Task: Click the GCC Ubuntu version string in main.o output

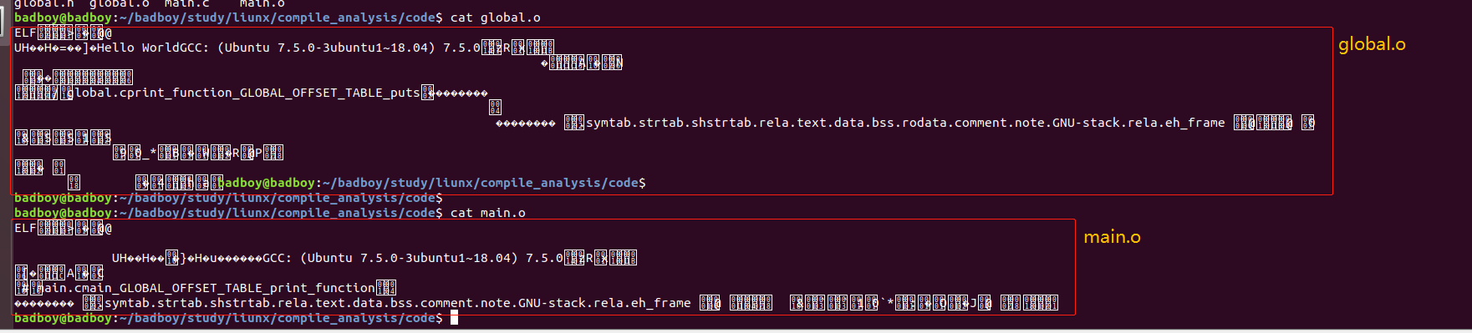Action: pyautogui.click(x=413, y=258)
